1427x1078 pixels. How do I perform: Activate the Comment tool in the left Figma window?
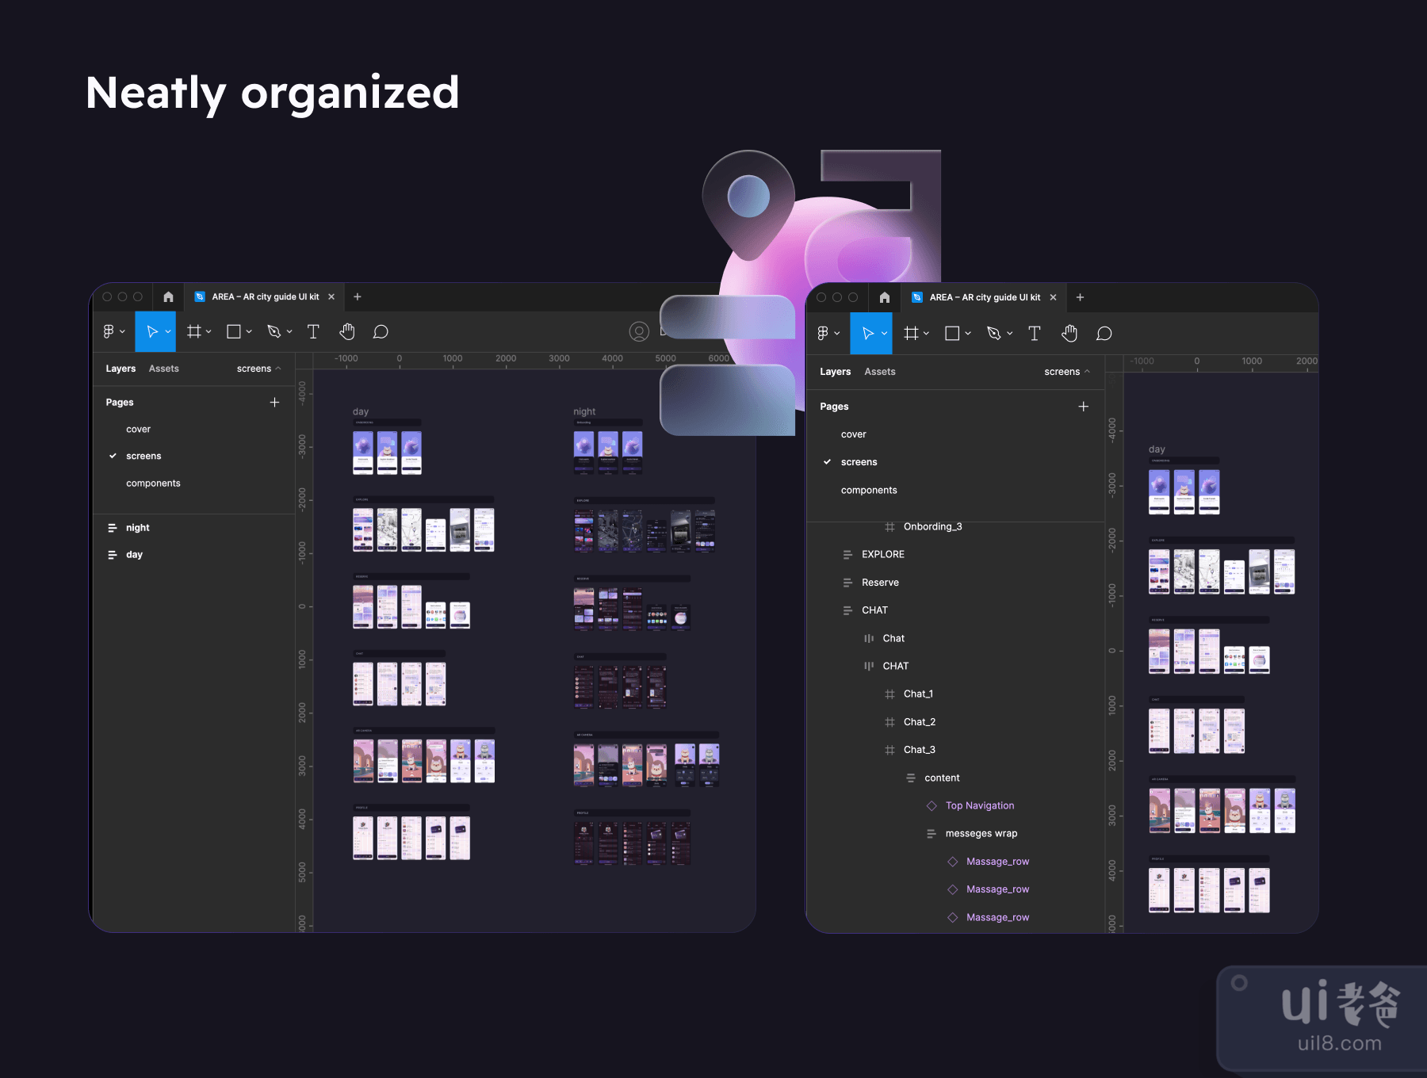click(381, 331)
